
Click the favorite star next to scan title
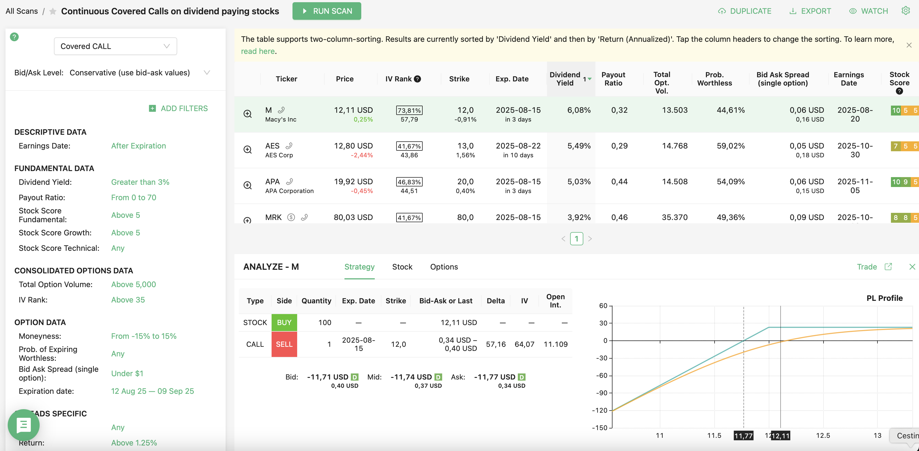53,11
